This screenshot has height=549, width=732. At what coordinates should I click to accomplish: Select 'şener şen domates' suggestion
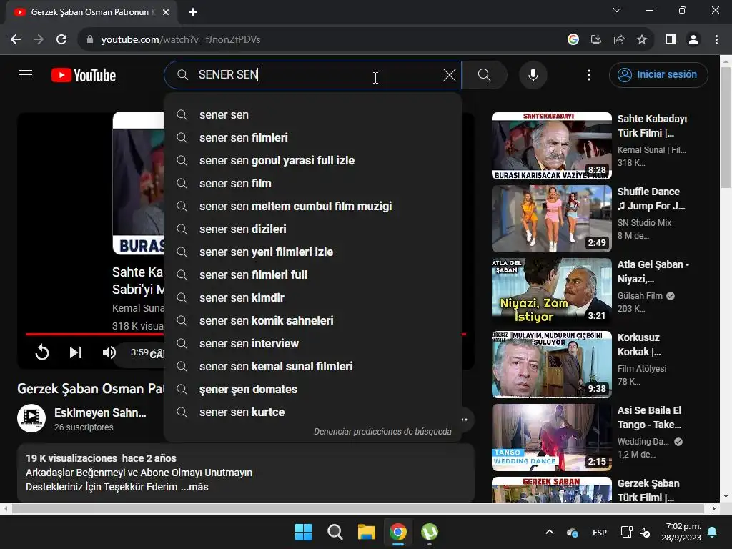coord(313,390)
